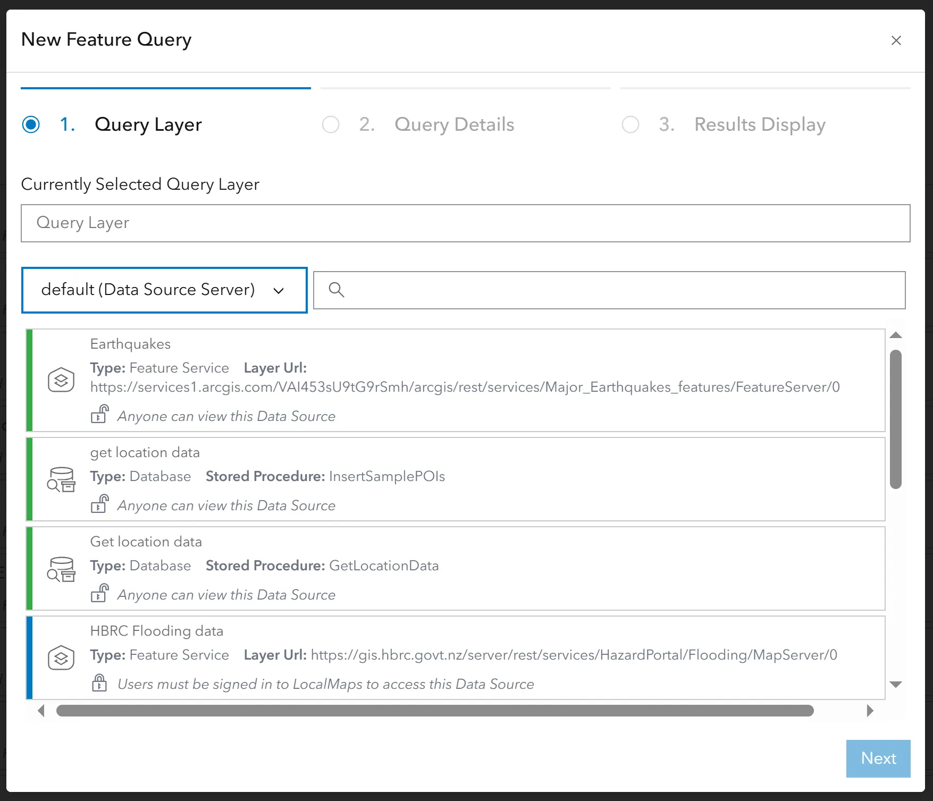Click 'Stored Procedure: GetLocationData' text
The height and width of the screenshot is (801, 933).
322,566
